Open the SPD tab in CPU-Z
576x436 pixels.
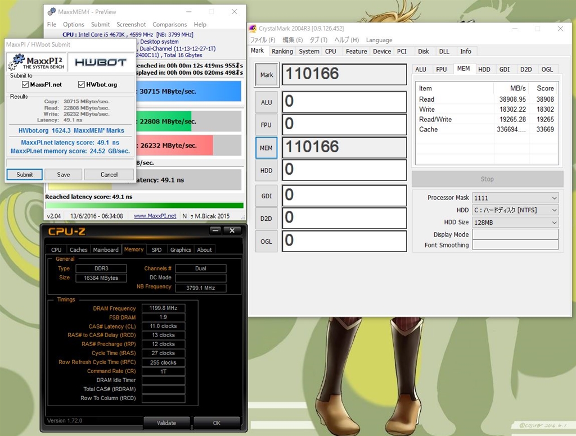[x=156, y=249]
